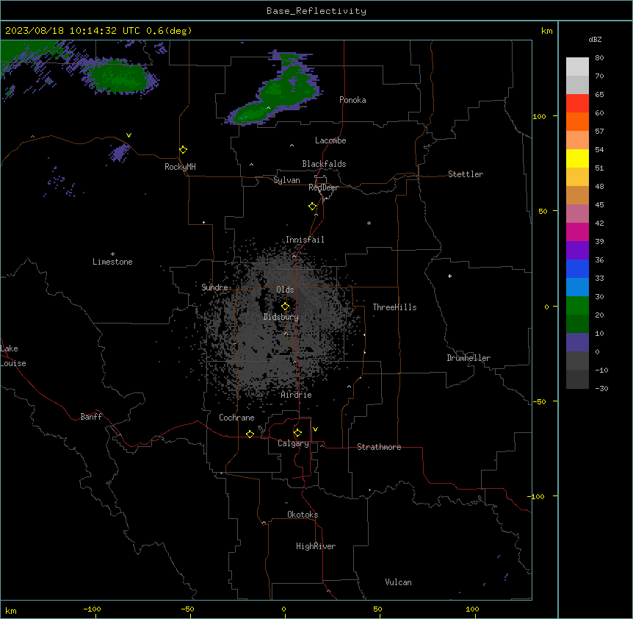The width and height of the screenshot is (633, 619).
Task: Click the yellow diamond marker beside RockyMH
Action: pyautogui.click(x=184, y=150)
